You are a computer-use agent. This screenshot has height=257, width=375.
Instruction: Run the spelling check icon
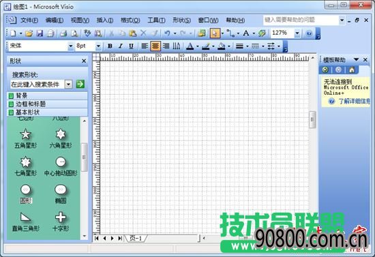point(87,33)
